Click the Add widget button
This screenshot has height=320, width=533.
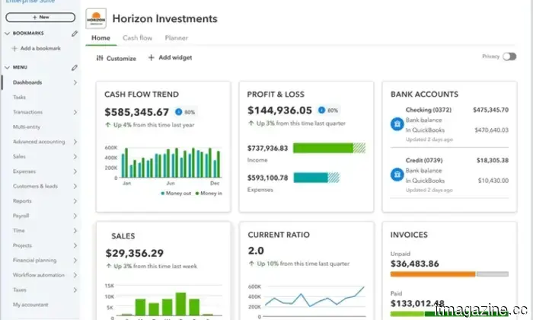pyautogui.click(x=170, y=58)
